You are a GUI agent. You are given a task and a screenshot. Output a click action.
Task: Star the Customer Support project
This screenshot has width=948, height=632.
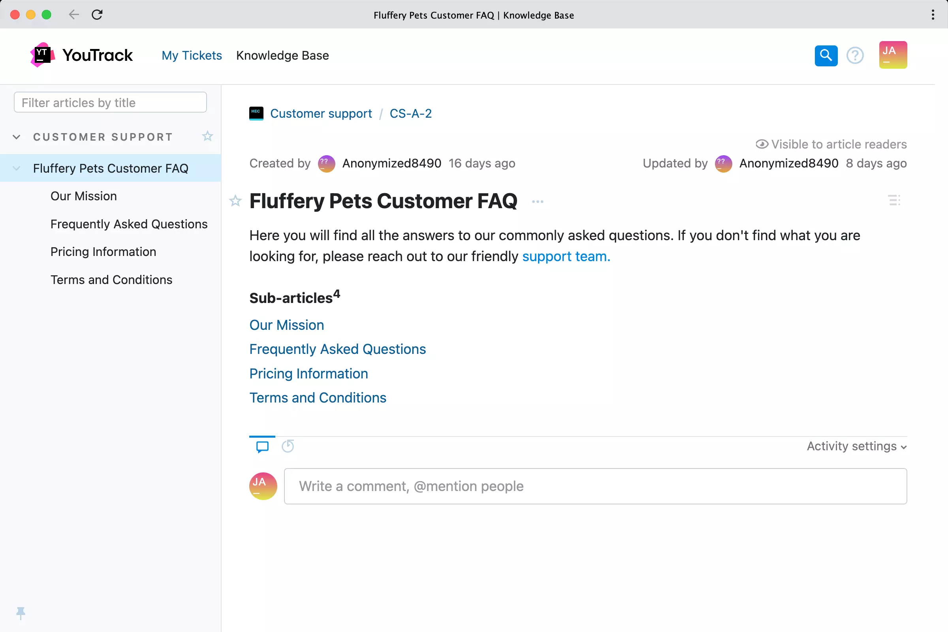(207, 136)
